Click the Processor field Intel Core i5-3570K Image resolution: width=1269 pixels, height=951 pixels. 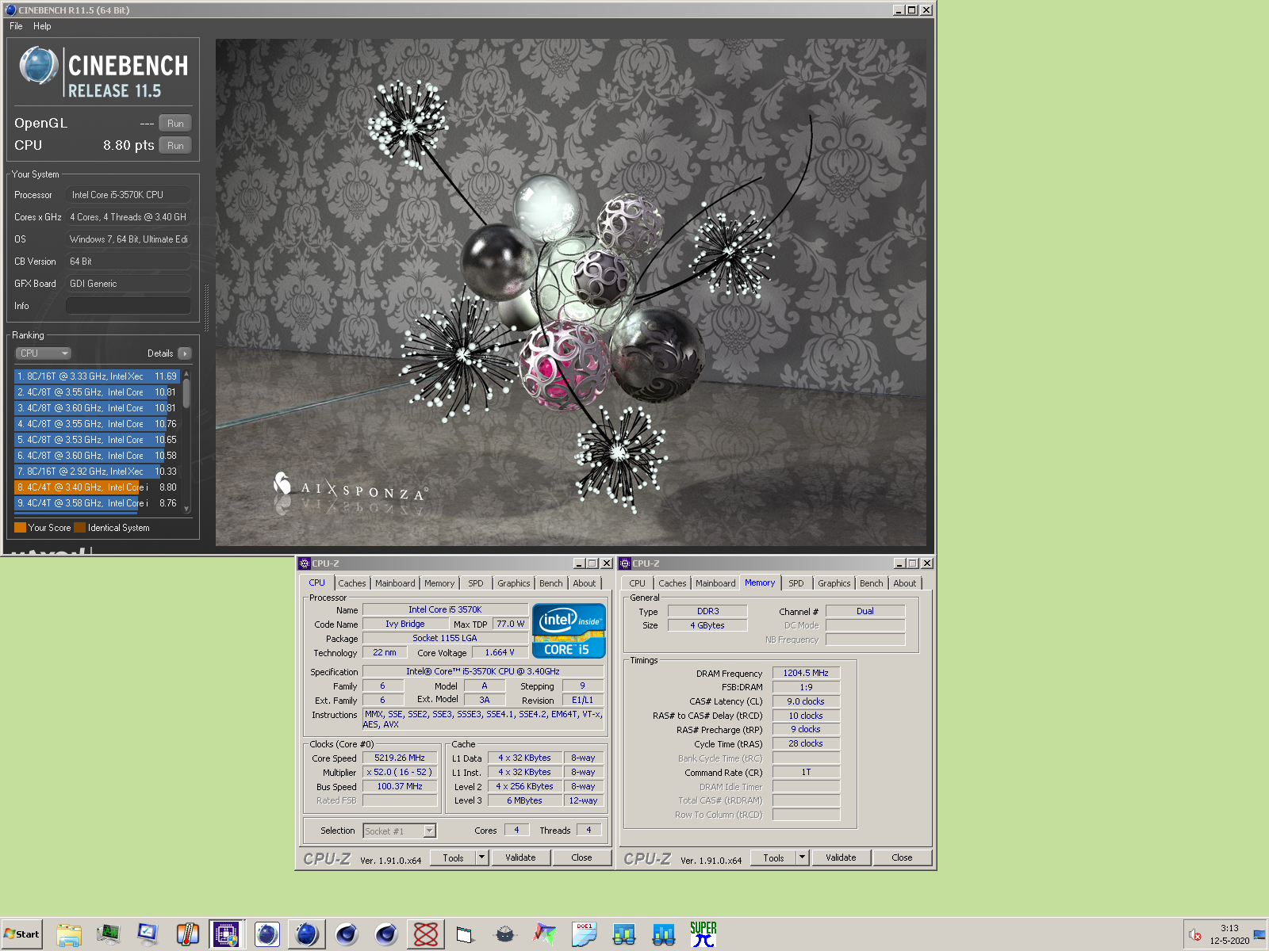click(128, 195)
